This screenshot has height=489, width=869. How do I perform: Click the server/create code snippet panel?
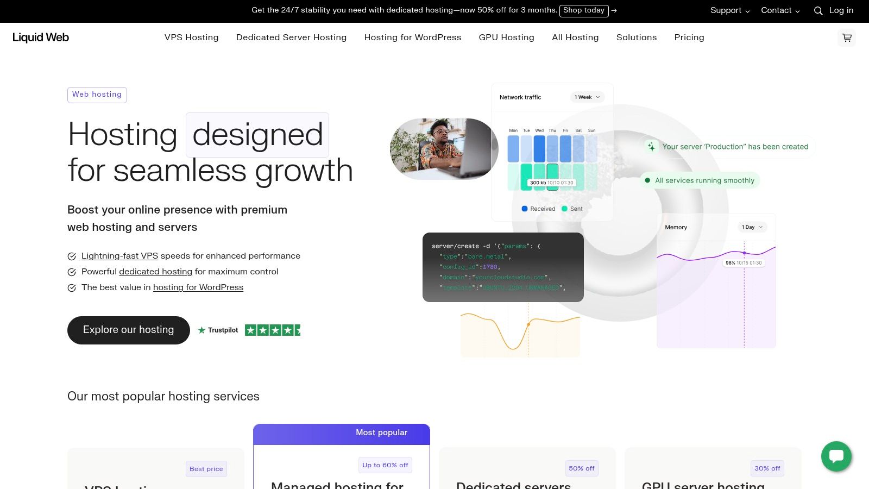pyautogui.click(x=503, y=267)
